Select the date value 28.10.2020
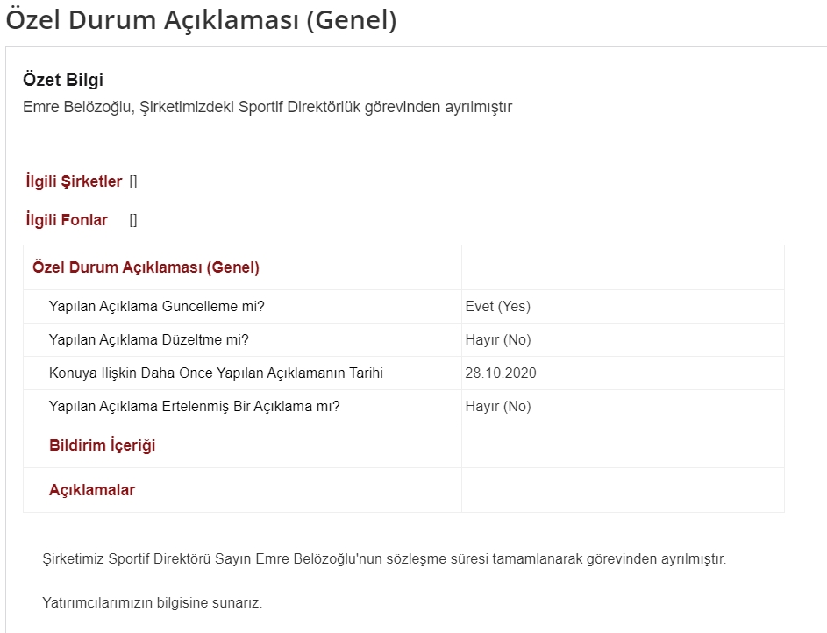 click(x=501, y=373)
